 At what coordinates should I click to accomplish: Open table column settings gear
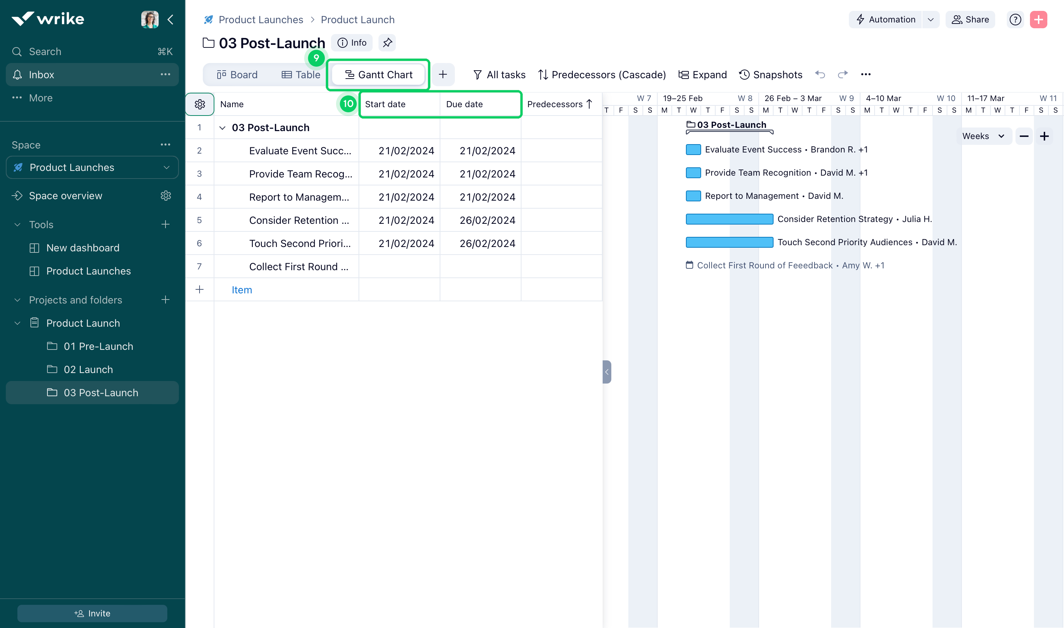click(199, 104)
